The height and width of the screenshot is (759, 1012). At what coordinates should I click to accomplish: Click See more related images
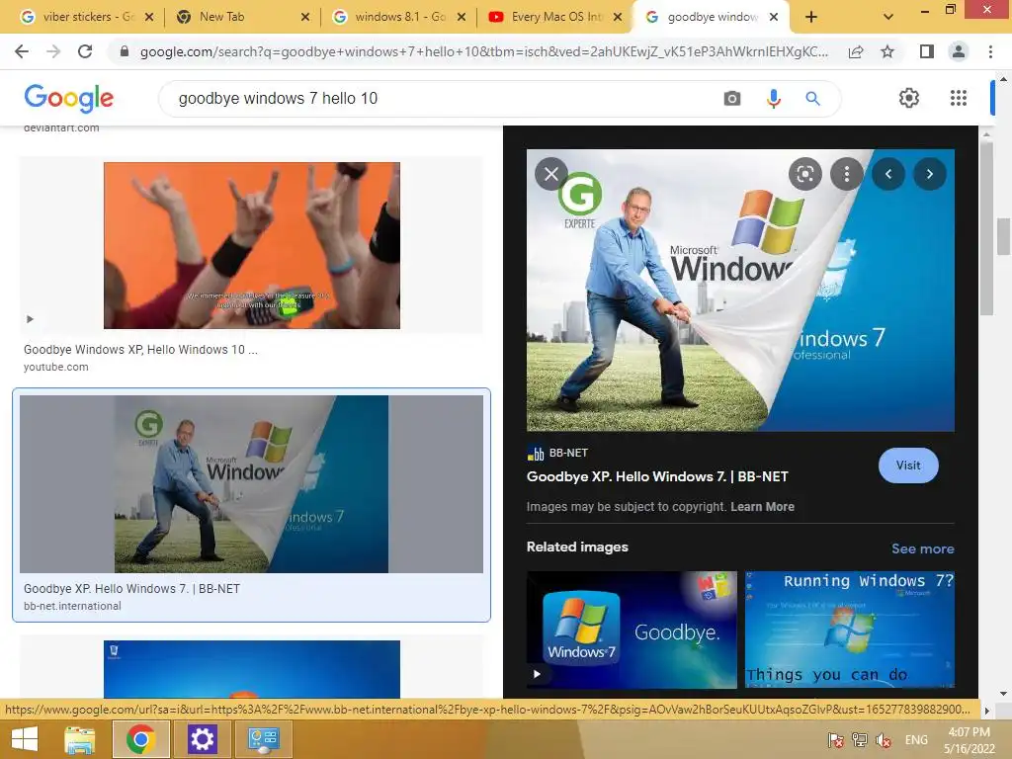click(922, 548)
